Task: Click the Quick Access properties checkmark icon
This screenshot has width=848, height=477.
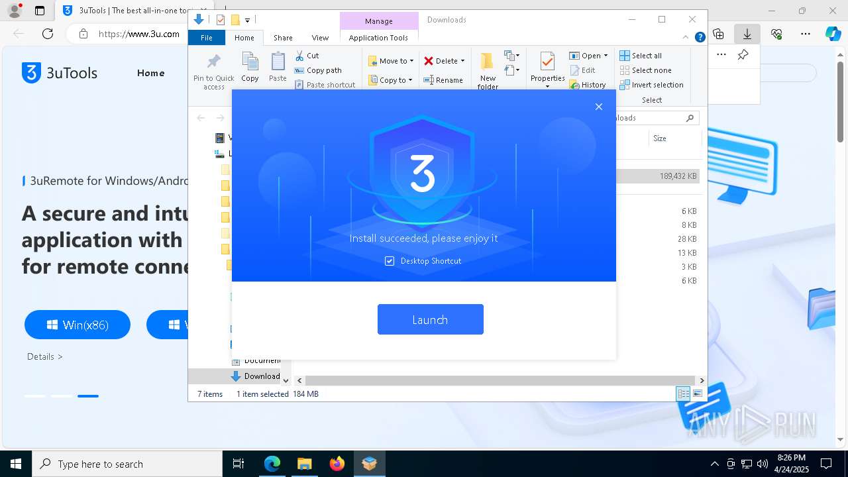Action: [221, 20]
